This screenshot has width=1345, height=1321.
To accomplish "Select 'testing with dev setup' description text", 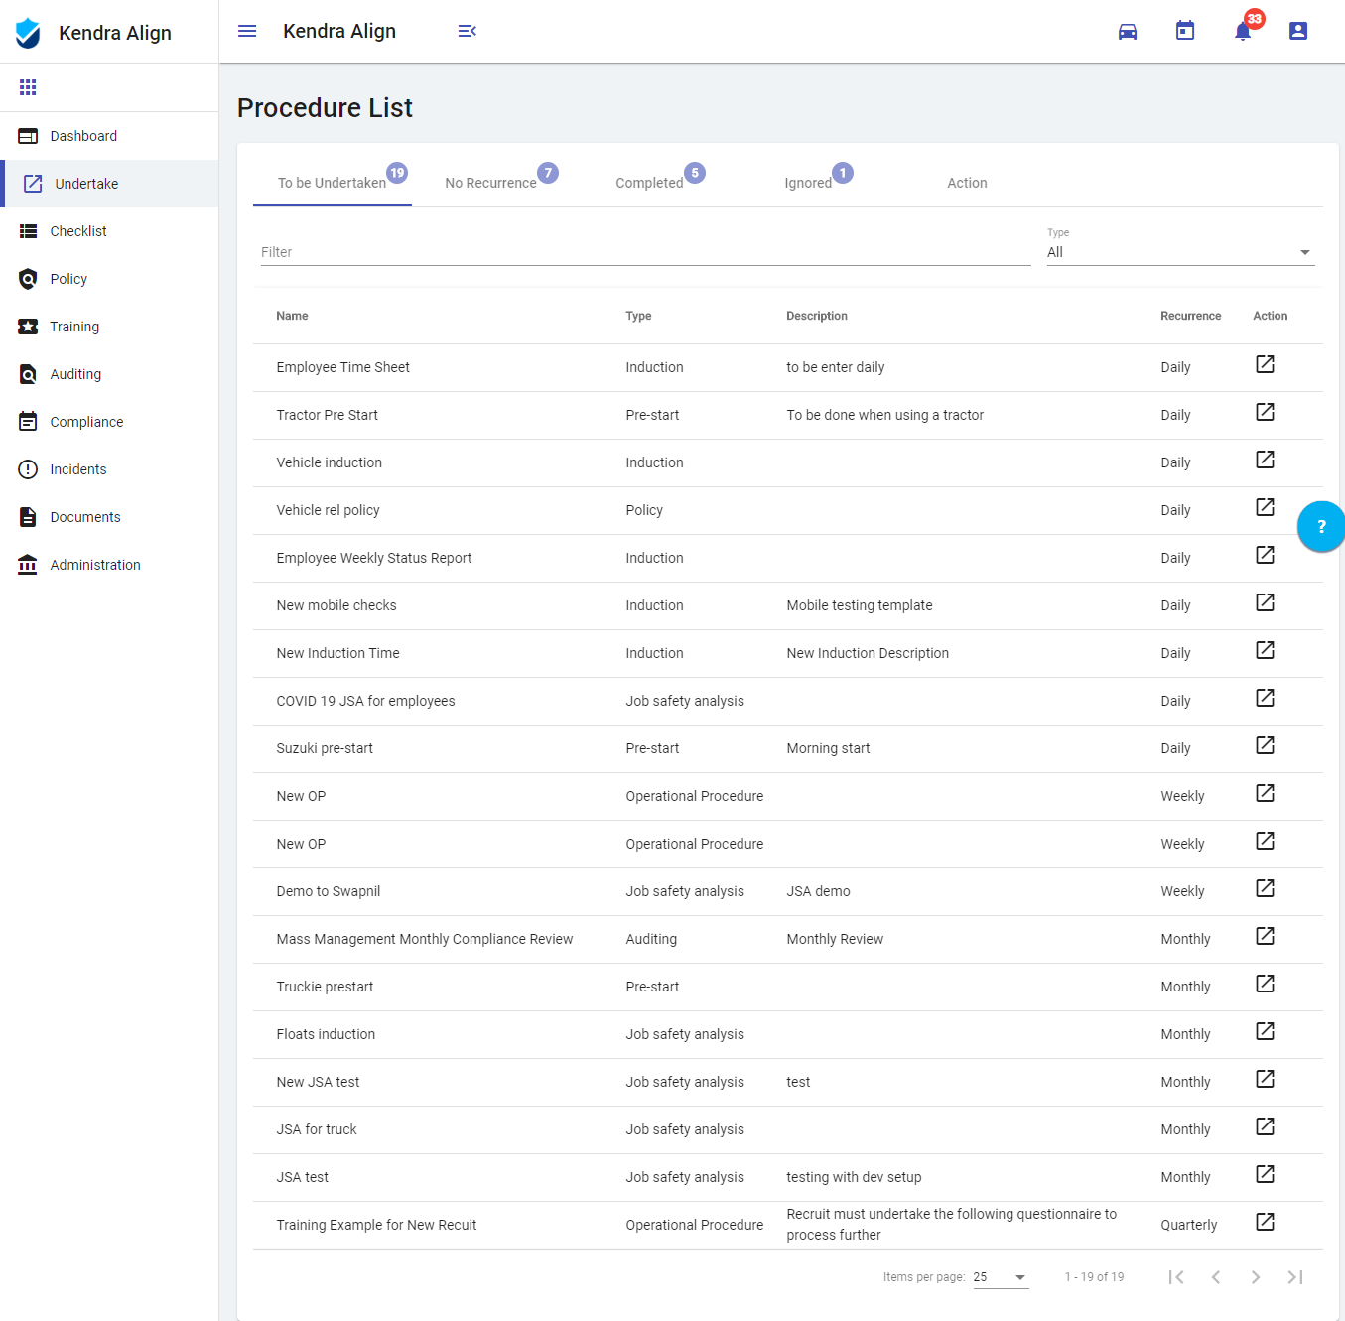I will tap(854, 1177).
